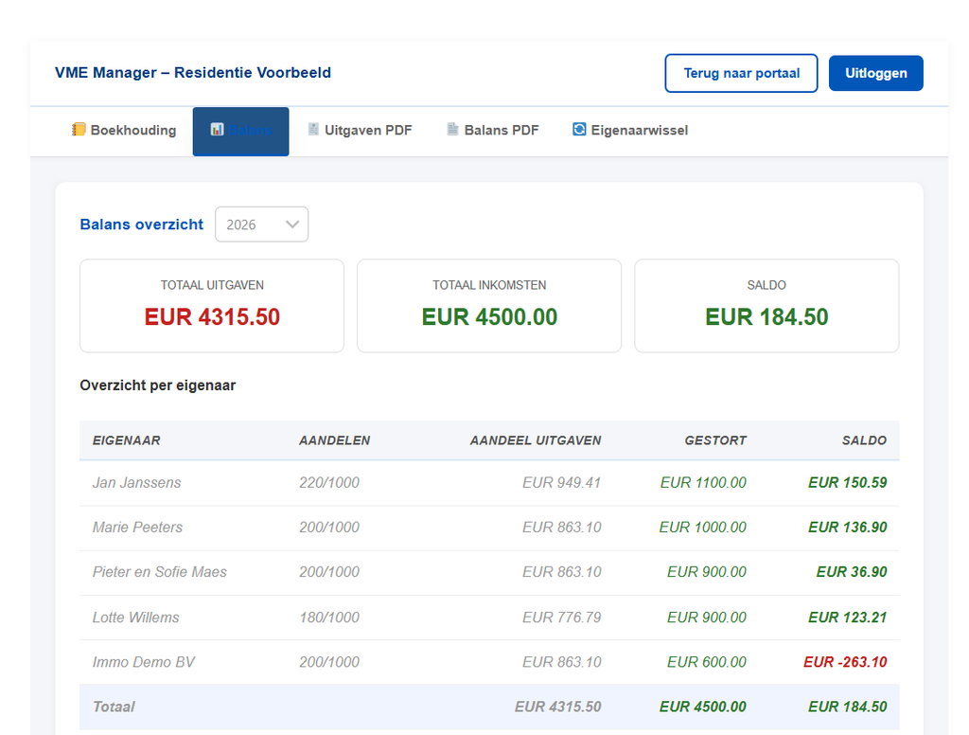
Task: Click the Balans chart icon
Action: [217, 130]
